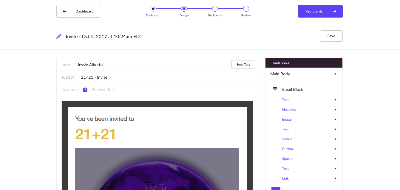Open the Text block below Spacer
Viewport: 400px width, 190px height.
(309, 169)
